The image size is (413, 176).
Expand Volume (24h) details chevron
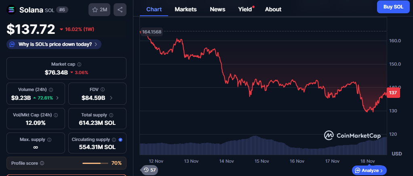coord(57,97)
